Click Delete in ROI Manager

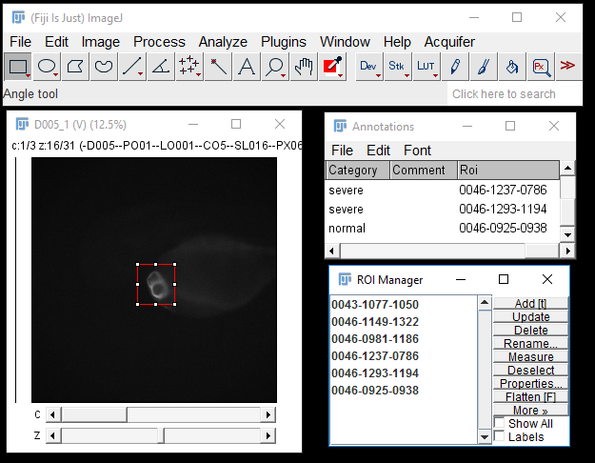(x=530, y=330)
